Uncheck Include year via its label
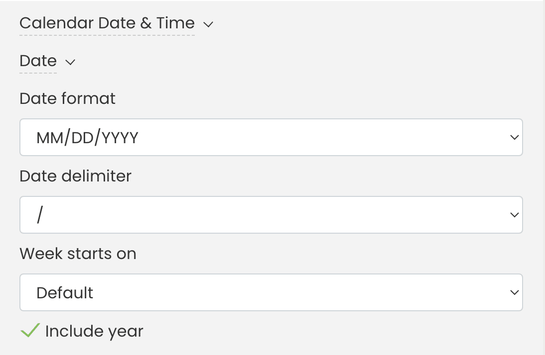 94,331
